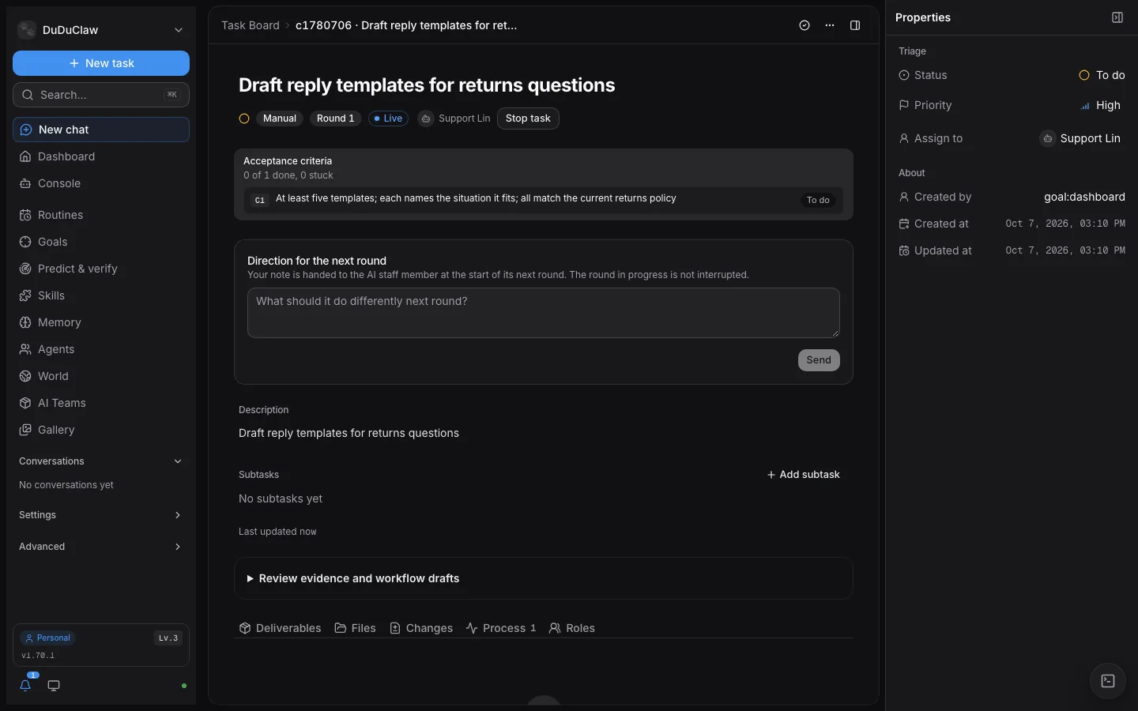Collapse the Conversations section
The width and height of the screenshot is (1138, 711).
tap(101, 461)
